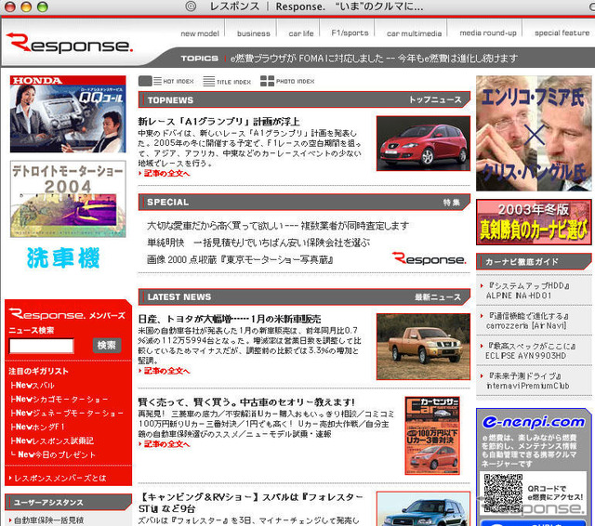Click the Response logo in the header
This screenshot has width=595, height=526.
[70, 43]
